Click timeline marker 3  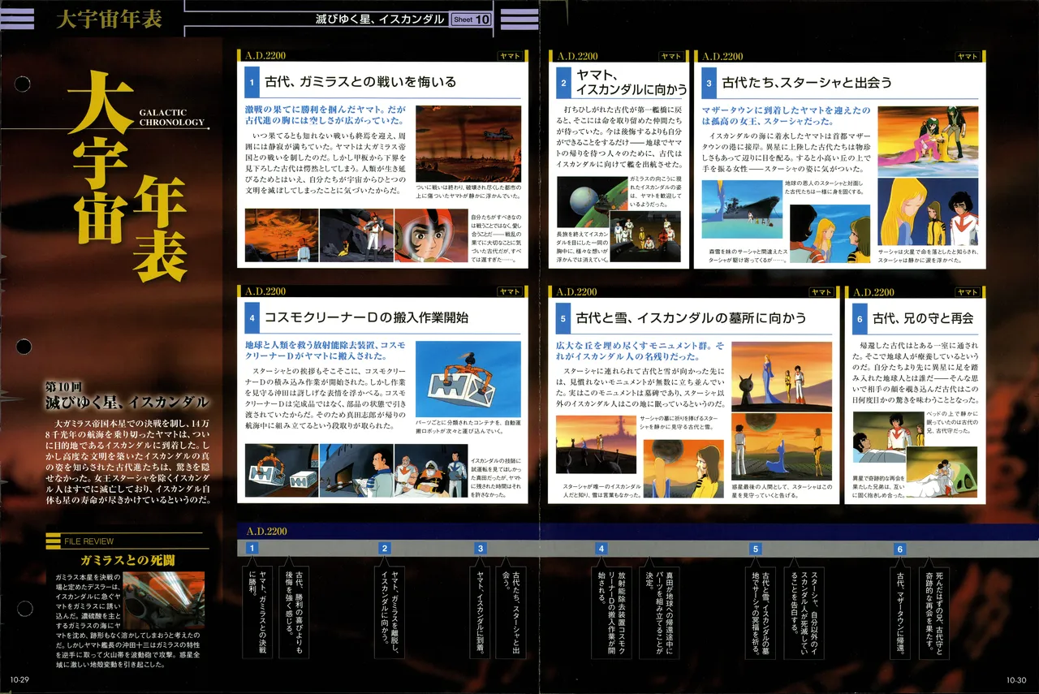tap(481, 549)
